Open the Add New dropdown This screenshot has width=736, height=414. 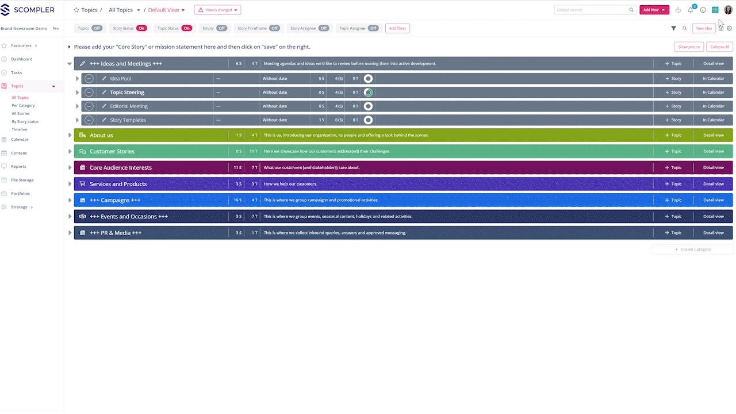(654, 10)
